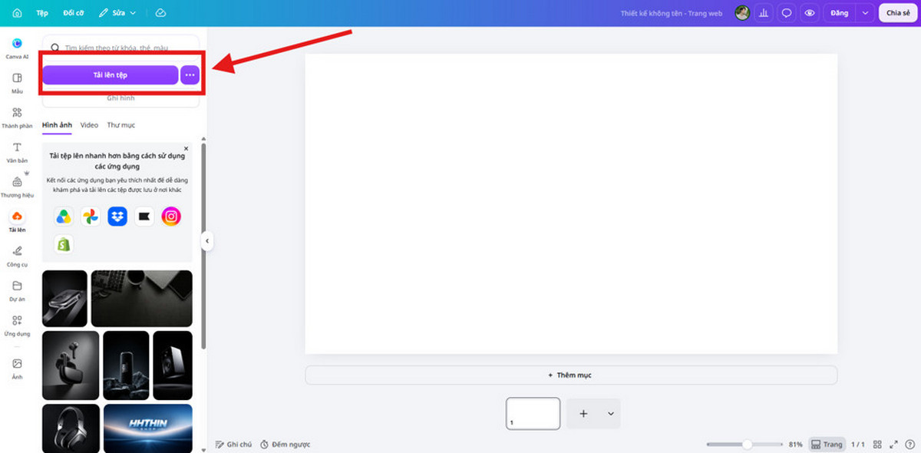Select the HHTHIN banner uploaded image
921x453 pixels.
click(148, 427)
